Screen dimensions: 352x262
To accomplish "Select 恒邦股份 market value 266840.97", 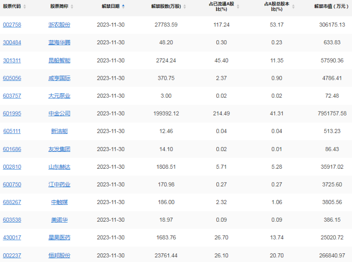I will (332, 255).
